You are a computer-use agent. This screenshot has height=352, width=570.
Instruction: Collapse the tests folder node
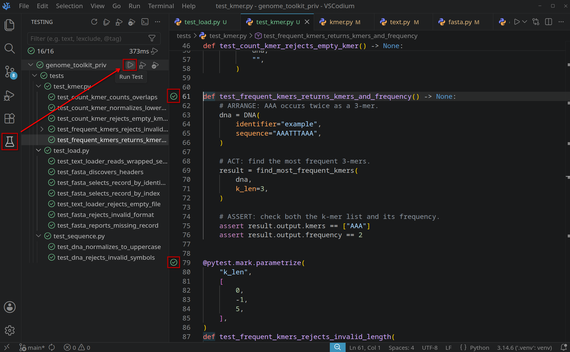tap(35, 76)
